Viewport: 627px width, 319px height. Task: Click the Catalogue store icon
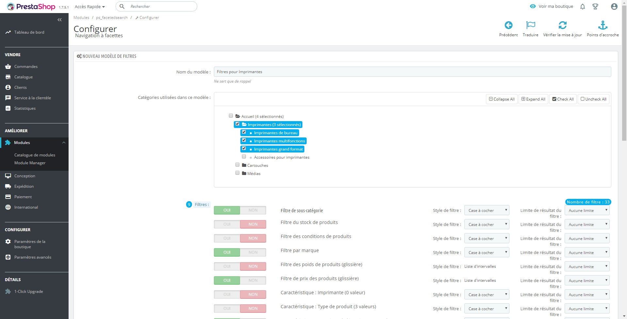click(x=8, y=77)
